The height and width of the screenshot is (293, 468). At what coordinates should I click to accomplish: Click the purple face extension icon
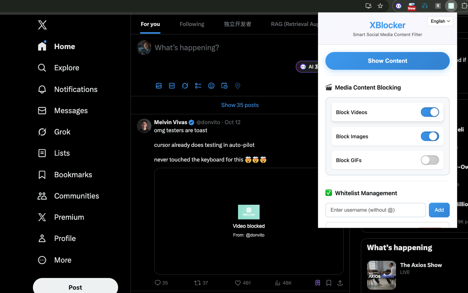pyautogui.click(x=399, y=6)
